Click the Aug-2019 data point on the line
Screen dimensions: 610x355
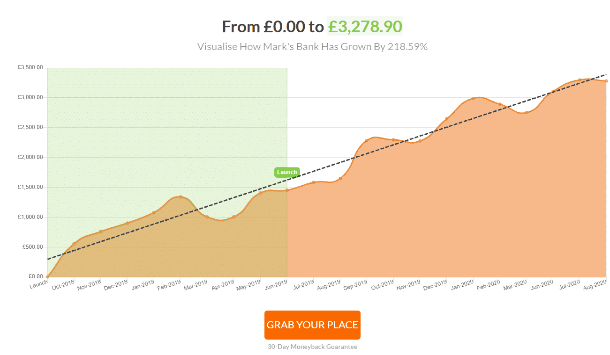340,178
